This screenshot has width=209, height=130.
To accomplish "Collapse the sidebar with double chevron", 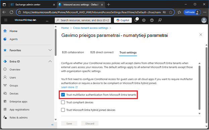I will [x=52, y=125].
